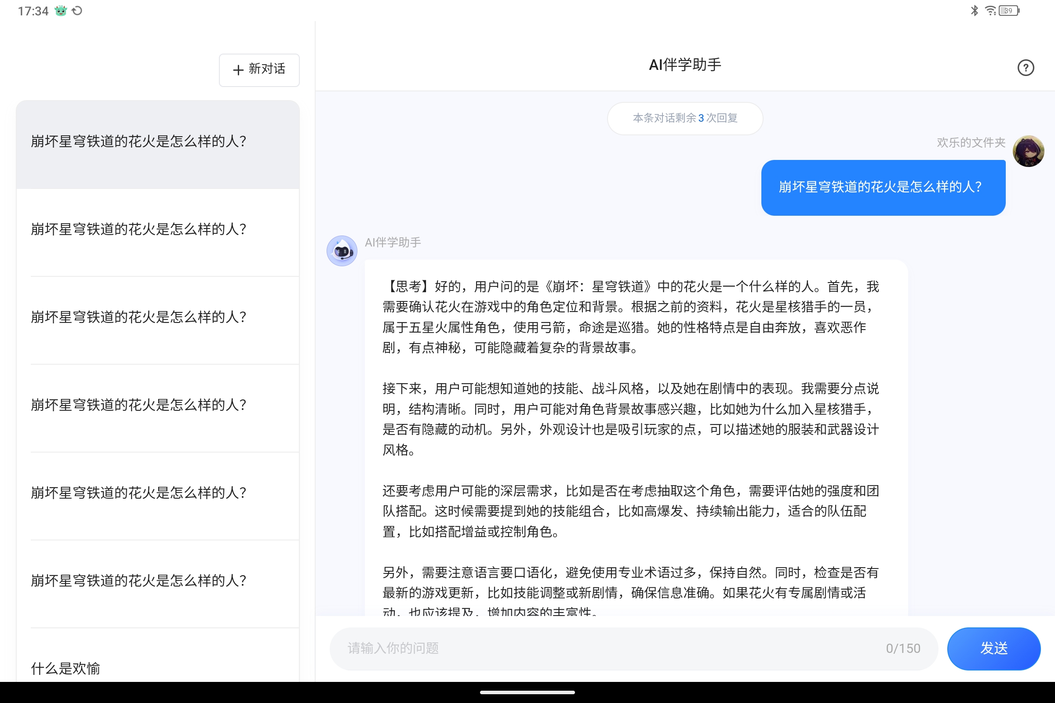Tap the AI伴学助手 page title
The image size is (1055, 703).
click(685, 65)
